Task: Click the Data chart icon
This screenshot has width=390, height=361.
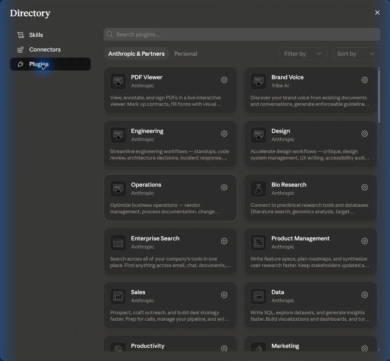Action: point(259,296)
